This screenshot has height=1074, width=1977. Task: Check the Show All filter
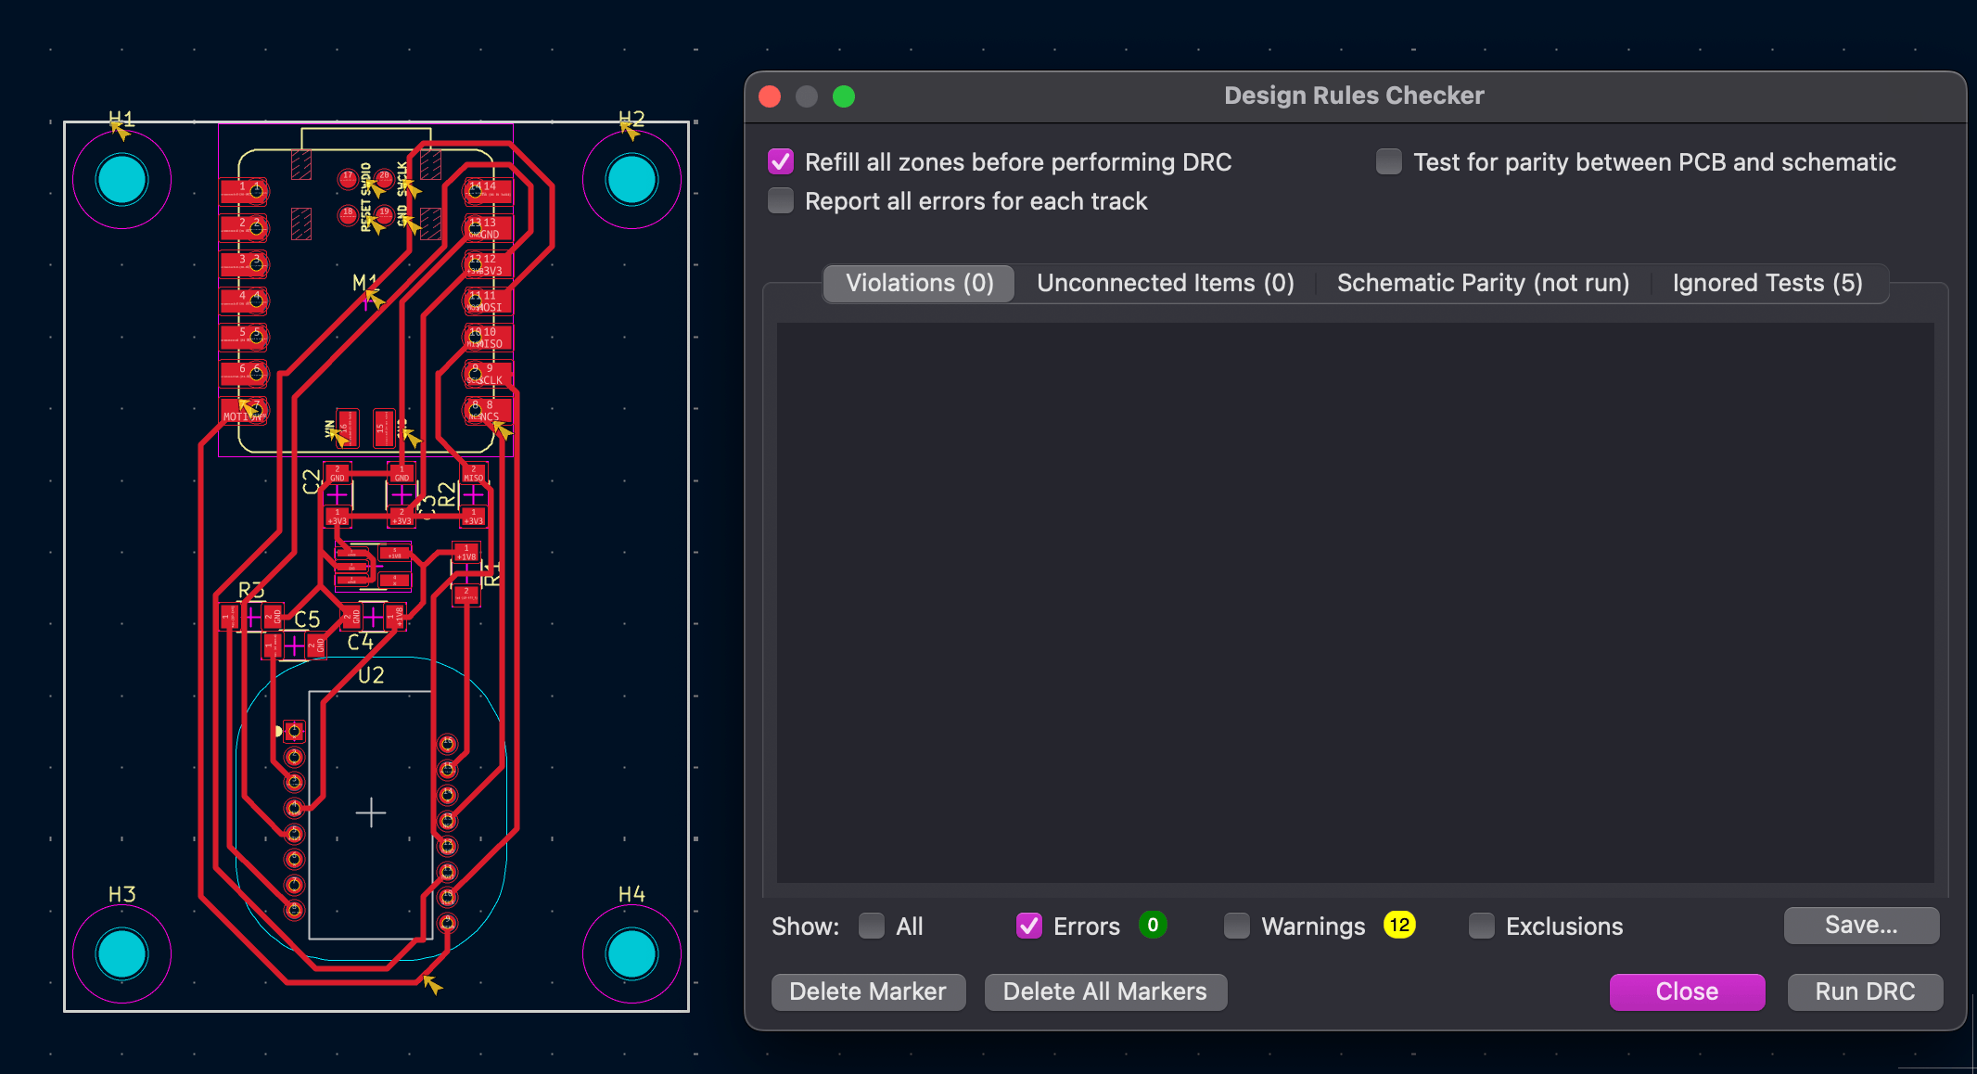(x=871, y=925)
